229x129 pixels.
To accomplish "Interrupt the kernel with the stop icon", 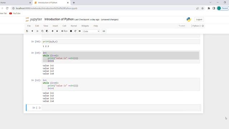I will 71,31.
